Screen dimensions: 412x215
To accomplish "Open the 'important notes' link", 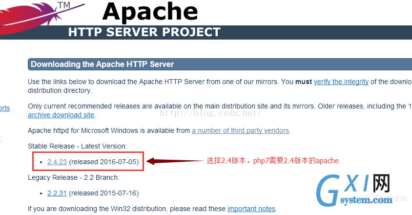I will click(x=251, y=209).
